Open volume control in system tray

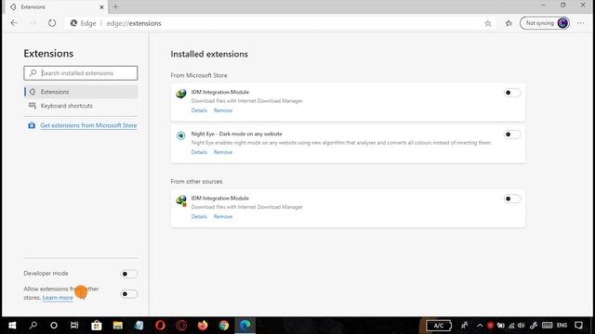pos(521,326)
